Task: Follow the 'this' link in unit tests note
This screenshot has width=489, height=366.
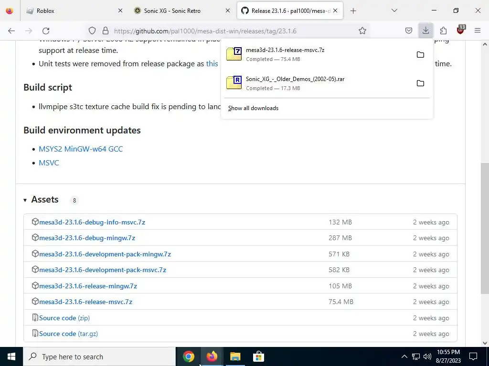Action: 212,63
